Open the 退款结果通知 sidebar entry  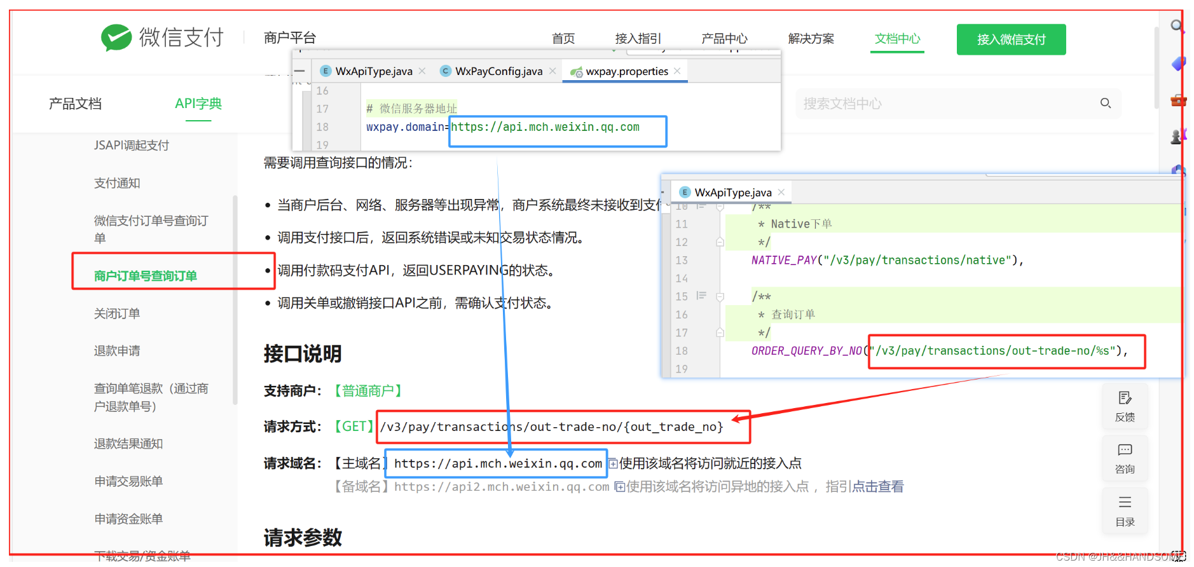128,444
